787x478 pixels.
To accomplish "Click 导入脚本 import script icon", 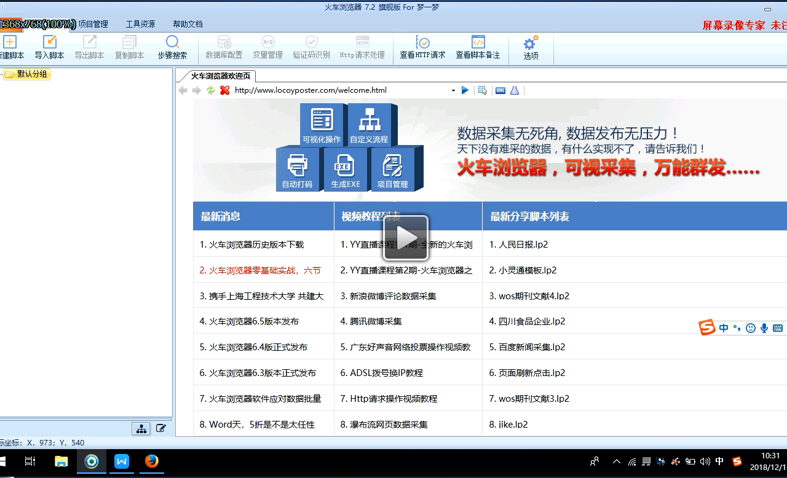I will 49,42.
